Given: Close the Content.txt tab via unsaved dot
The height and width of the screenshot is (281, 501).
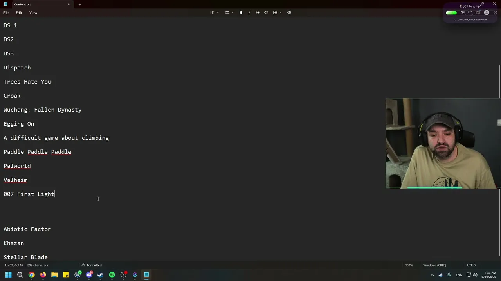Looking at the screenshot, I should click(x=68, y=4).
